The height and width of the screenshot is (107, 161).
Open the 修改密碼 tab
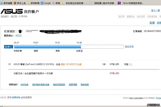click(141, 16)
